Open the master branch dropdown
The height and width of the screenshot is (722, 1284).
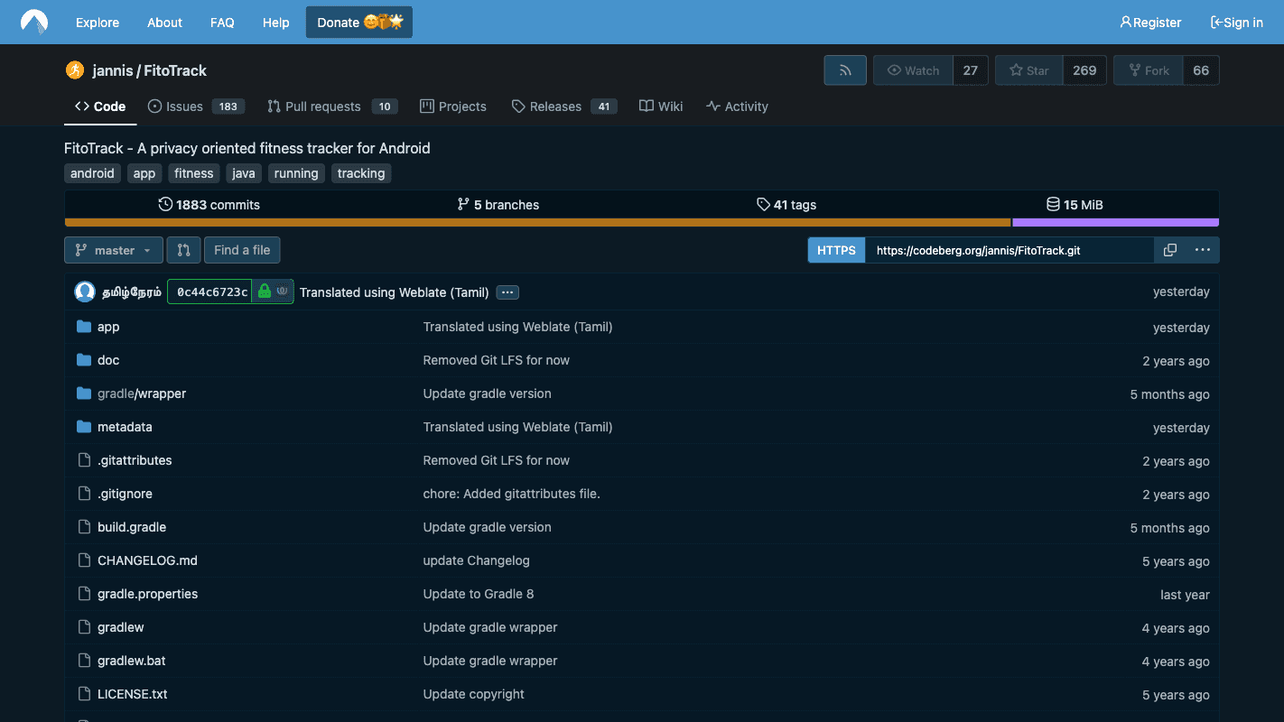pos(114,250)
